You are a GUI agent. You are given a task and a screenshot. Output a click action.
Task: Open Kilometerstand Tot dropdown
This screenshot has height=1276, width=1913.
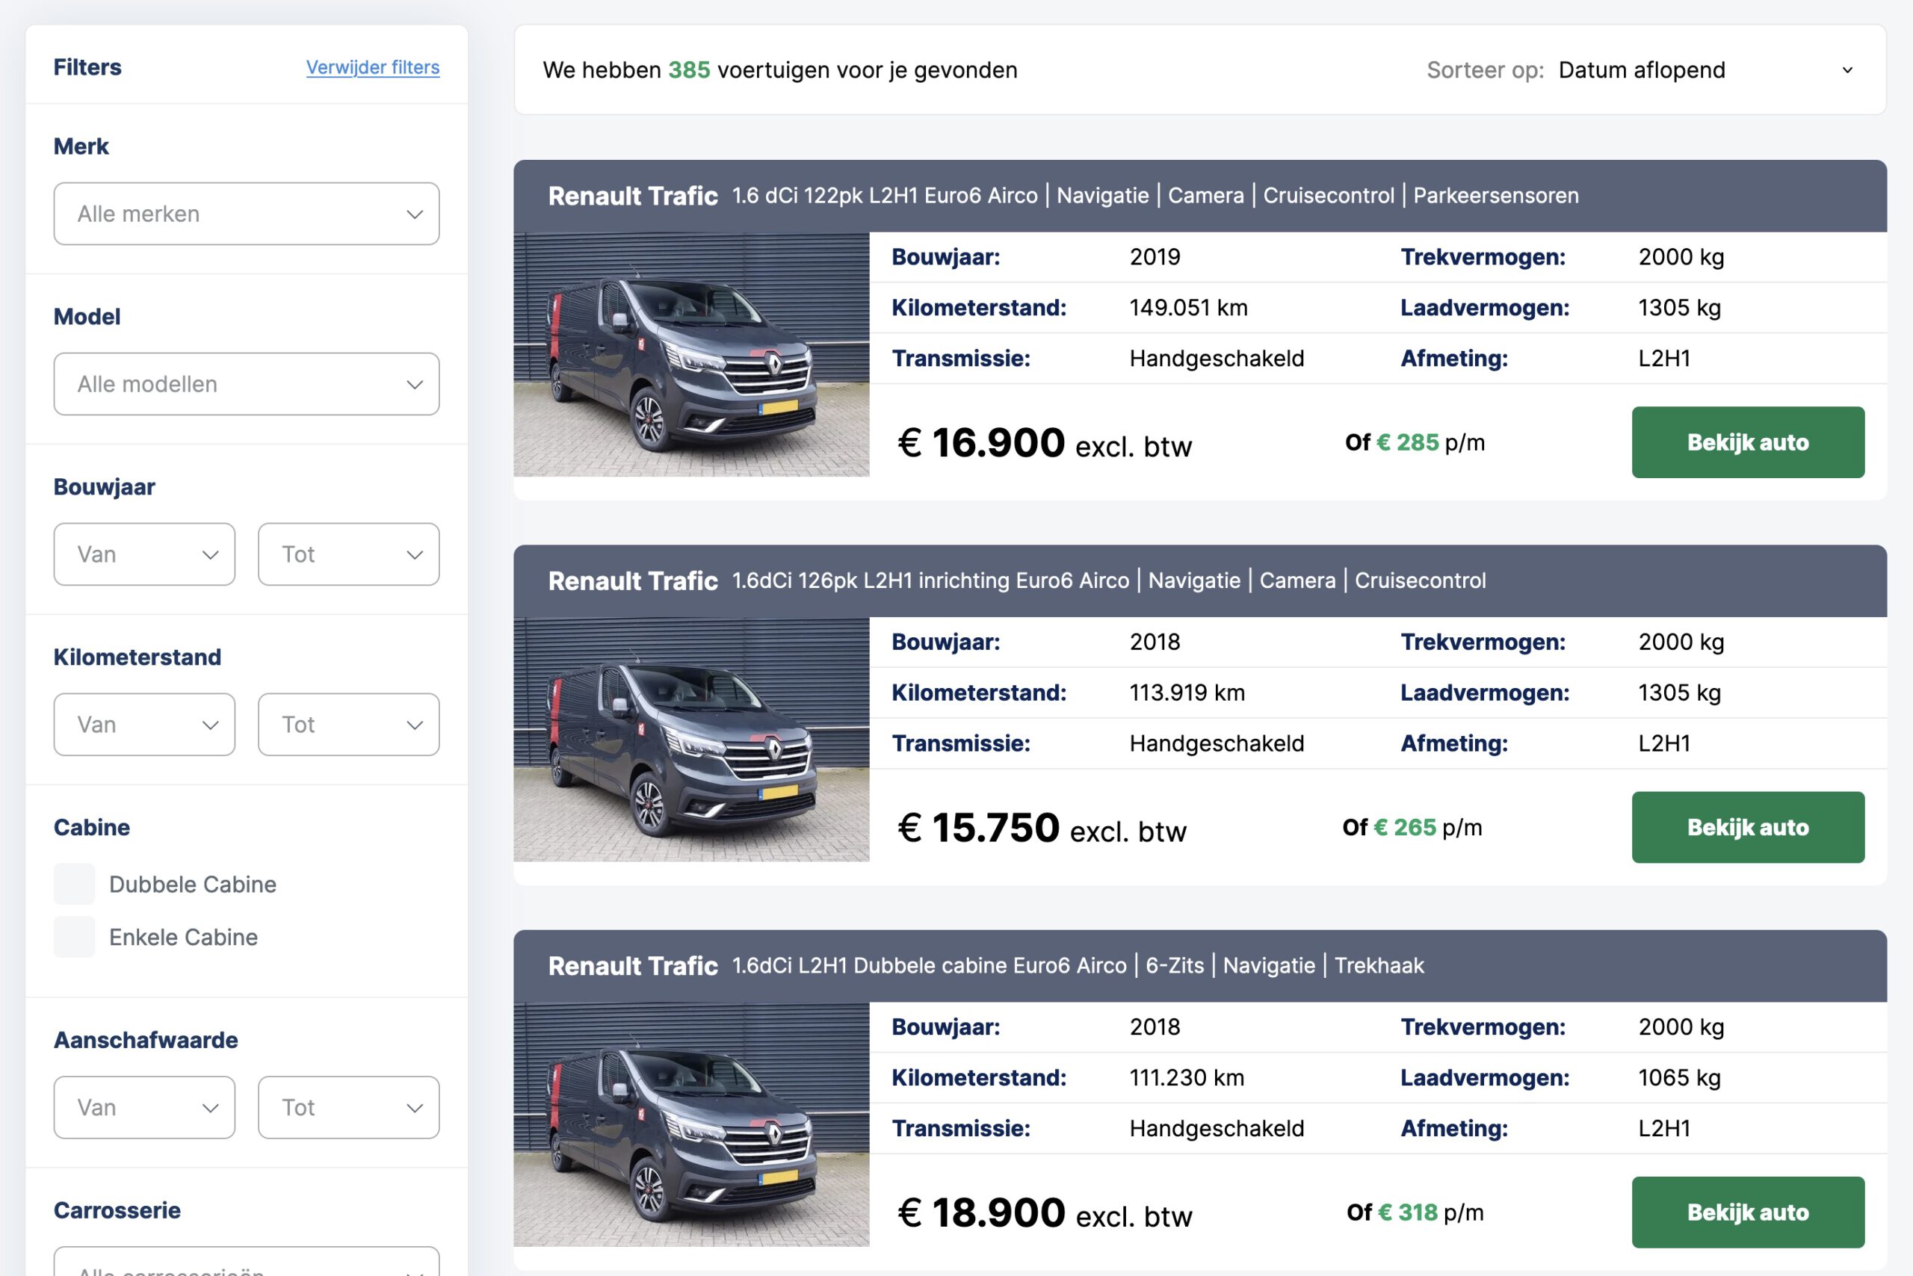pos(349,724)
